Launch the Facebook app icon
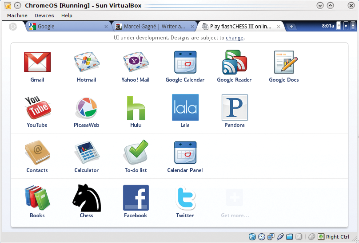This screenshot has width=359, height=243. [x=136, y=198]
